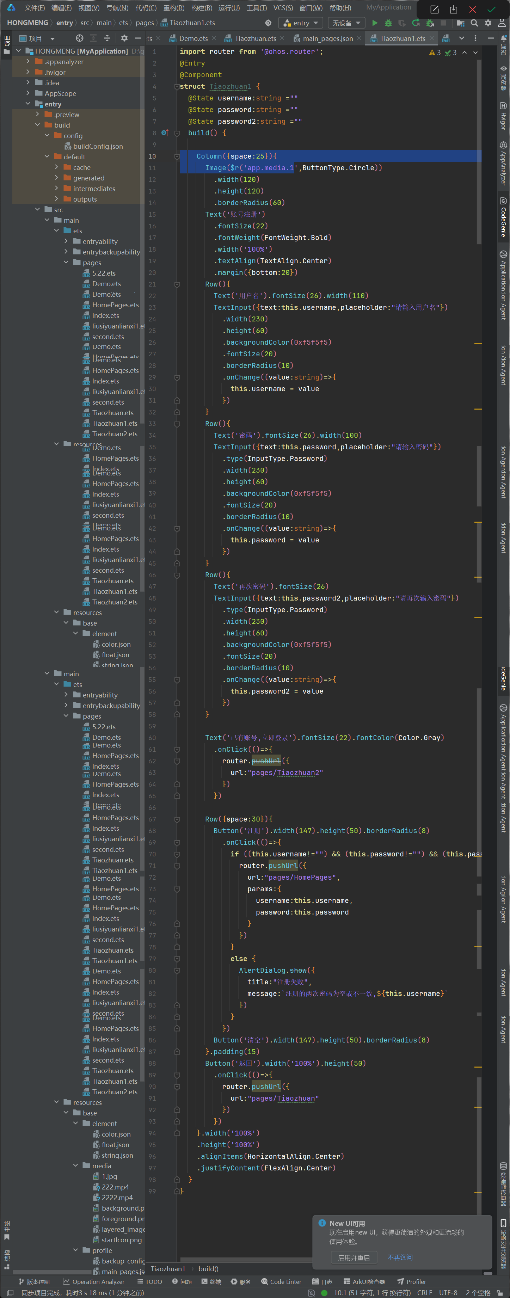Toggle the 版本控制 tool window

coord(34,1281)
